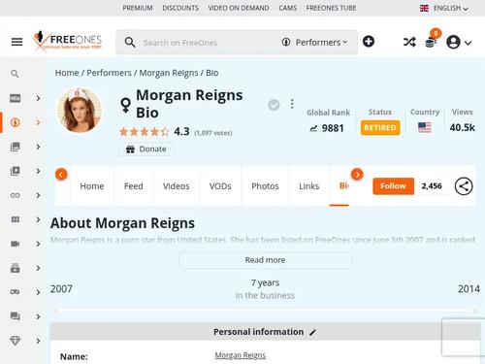Open the DISCOUNTS top menu item
Screen dimensions: 485x364
pyautogui.click(x=180, y=8)
